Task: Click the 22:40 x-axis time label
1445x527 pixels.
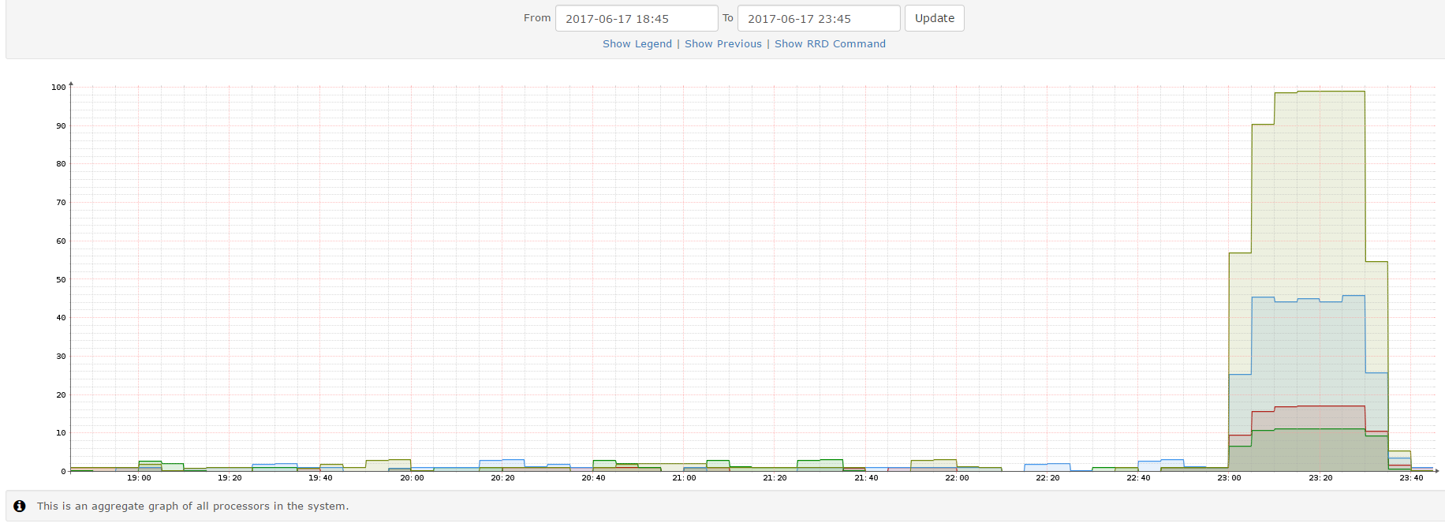Action: pos(1138,478)
